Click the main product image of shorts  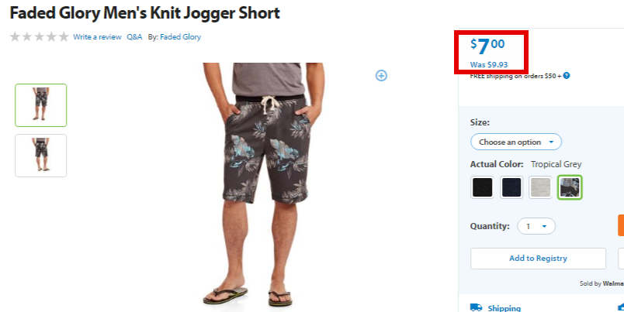click(x=264, y=184)
